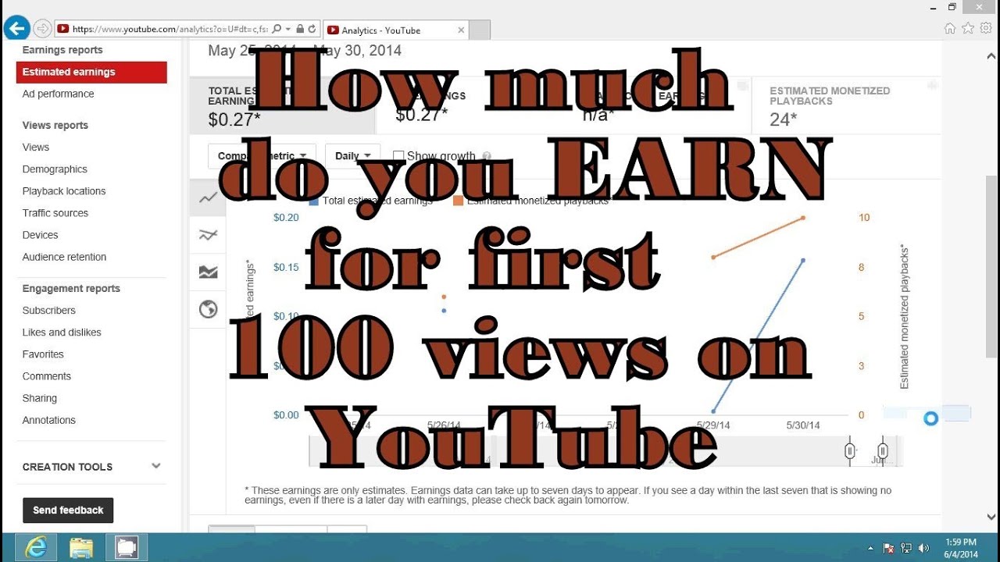Open the browser Tools gear icon
Viewport: 1000px width, 562px height.
pyautogui.click(x=986, y=29)
